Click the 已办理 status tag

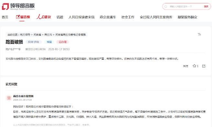click(62, 42)
